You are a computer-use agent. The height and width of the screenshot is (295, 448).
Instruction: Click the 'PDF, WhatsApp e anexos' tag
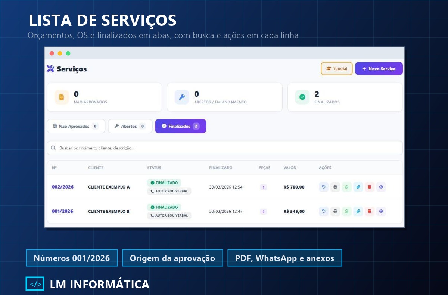point(284,258)
